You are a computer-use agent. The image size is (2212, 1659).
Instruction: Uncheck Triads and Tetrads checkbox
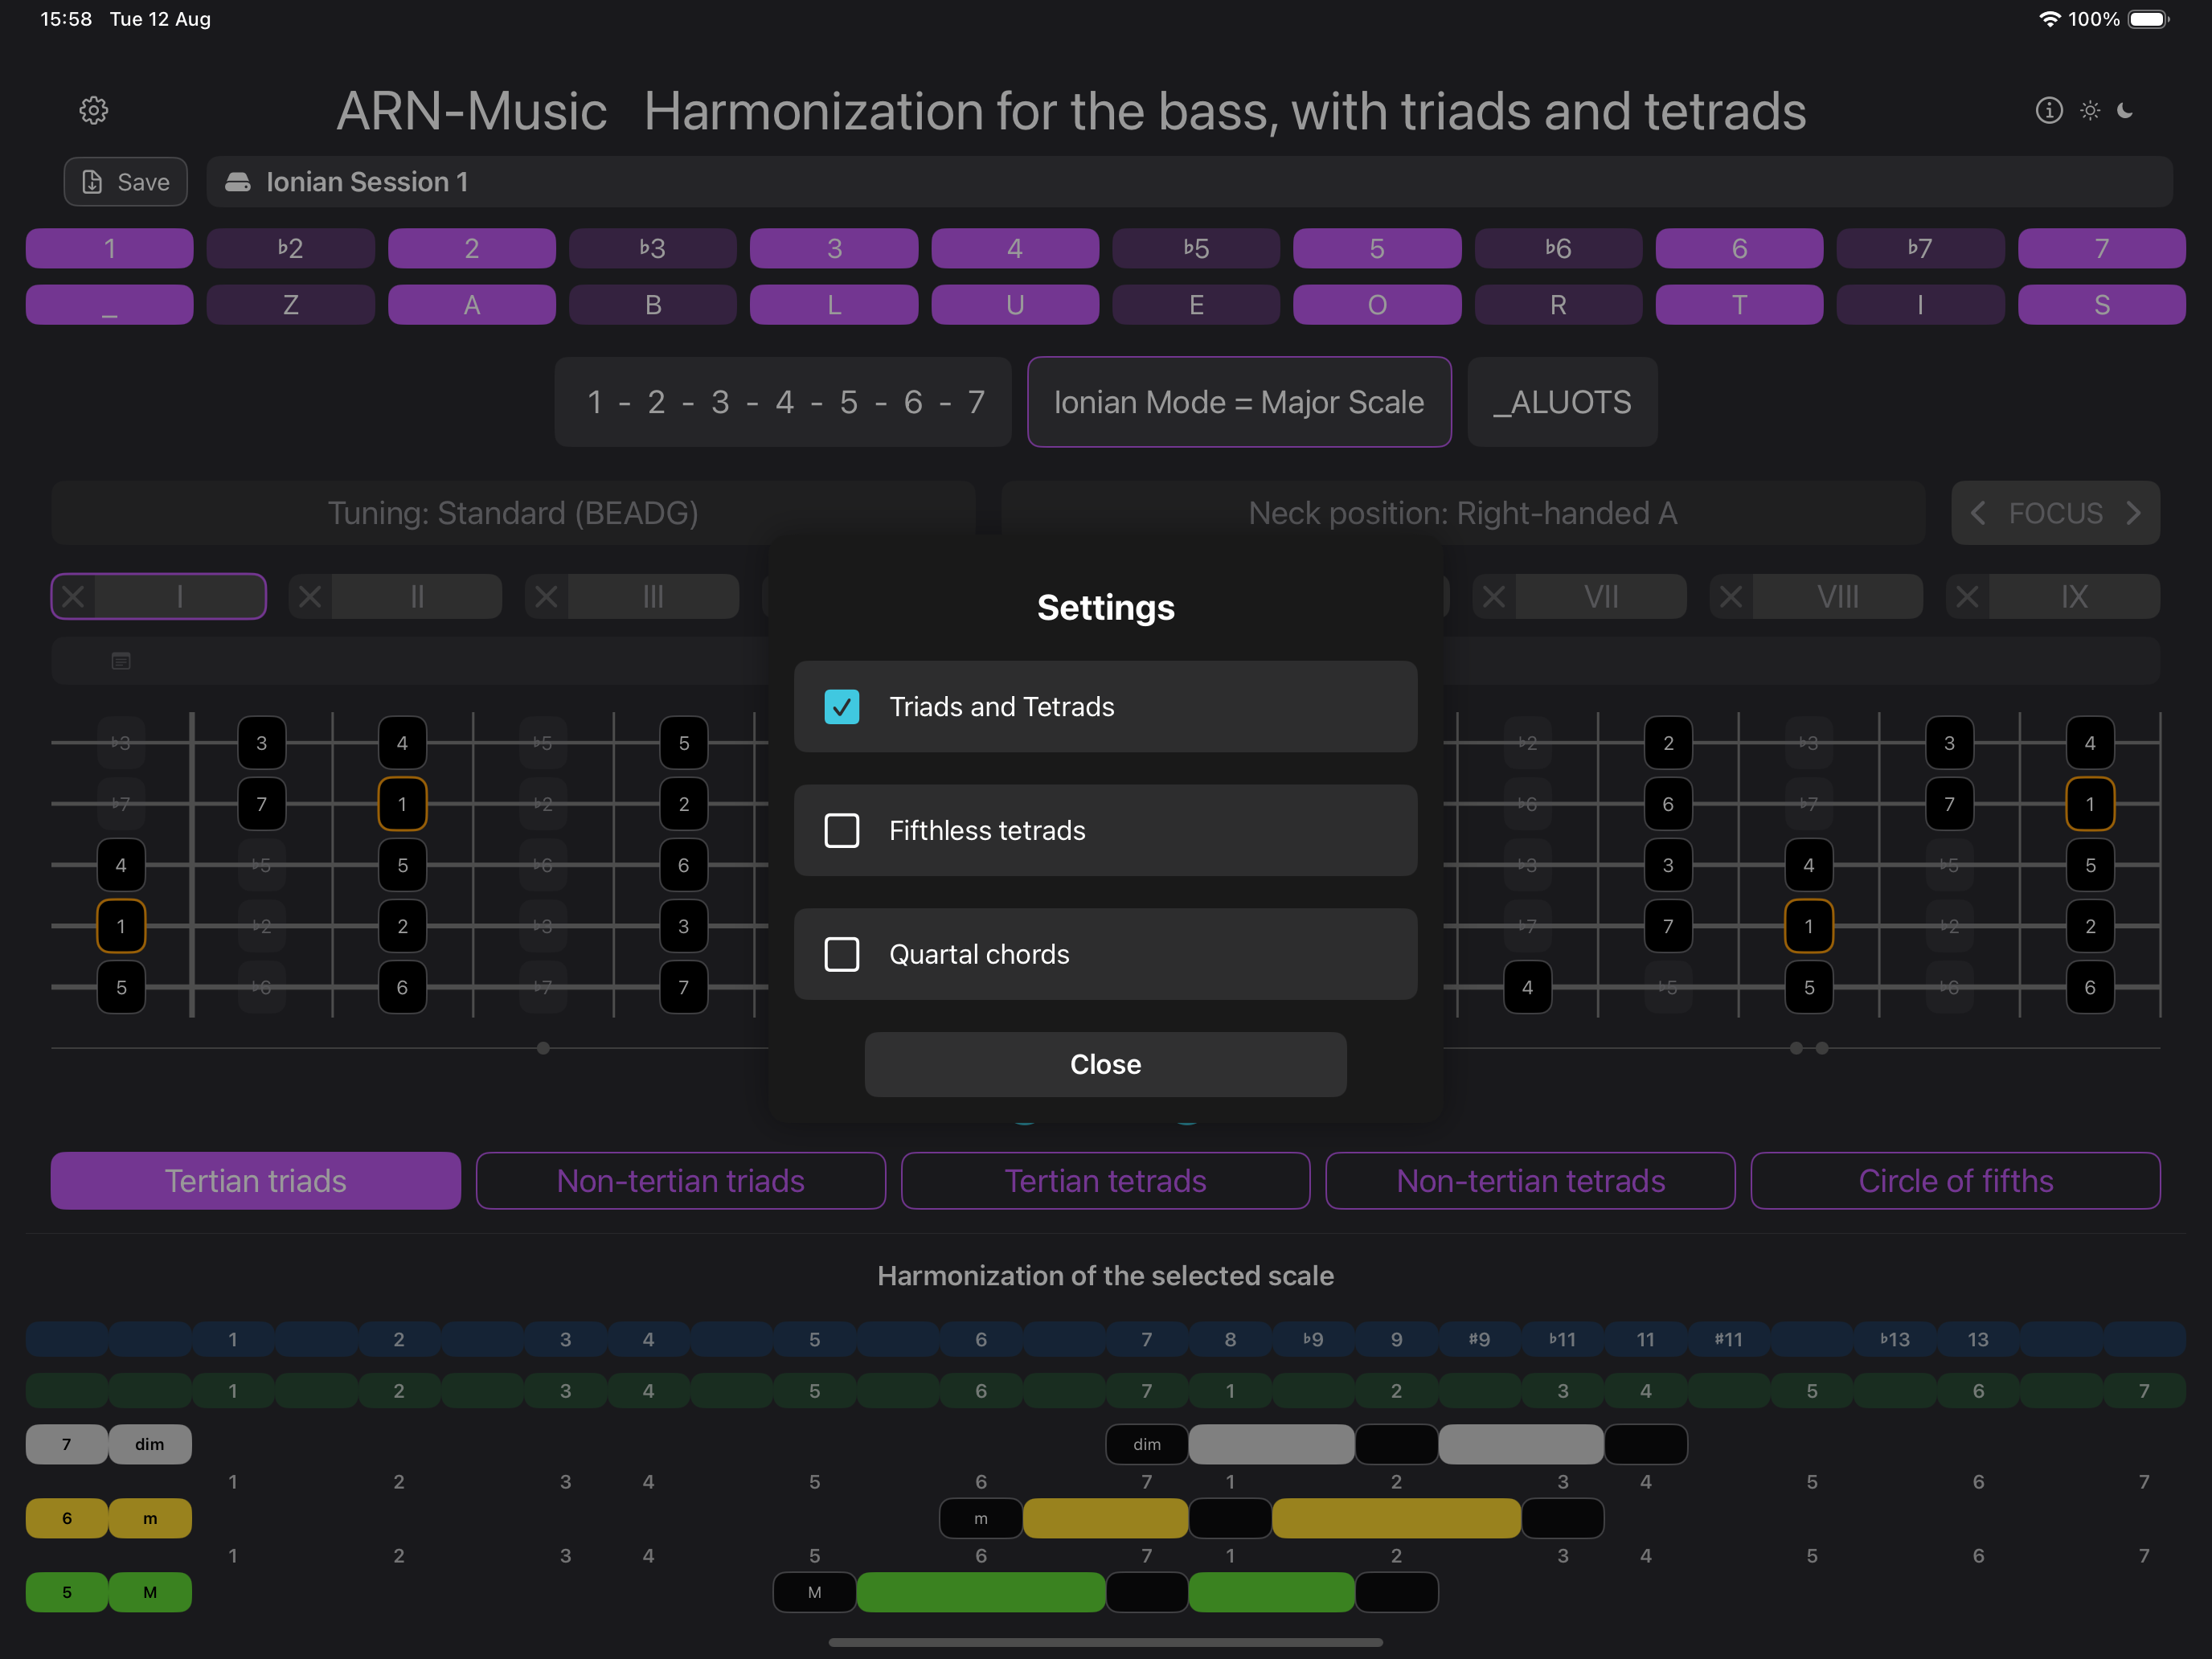click(842, 707)
